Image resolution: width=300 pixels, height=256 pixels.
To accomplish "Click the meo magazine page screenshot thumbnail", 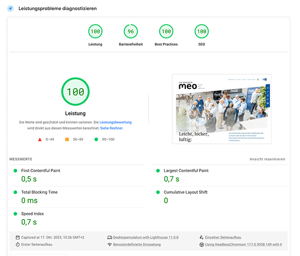I will point(222,109).
